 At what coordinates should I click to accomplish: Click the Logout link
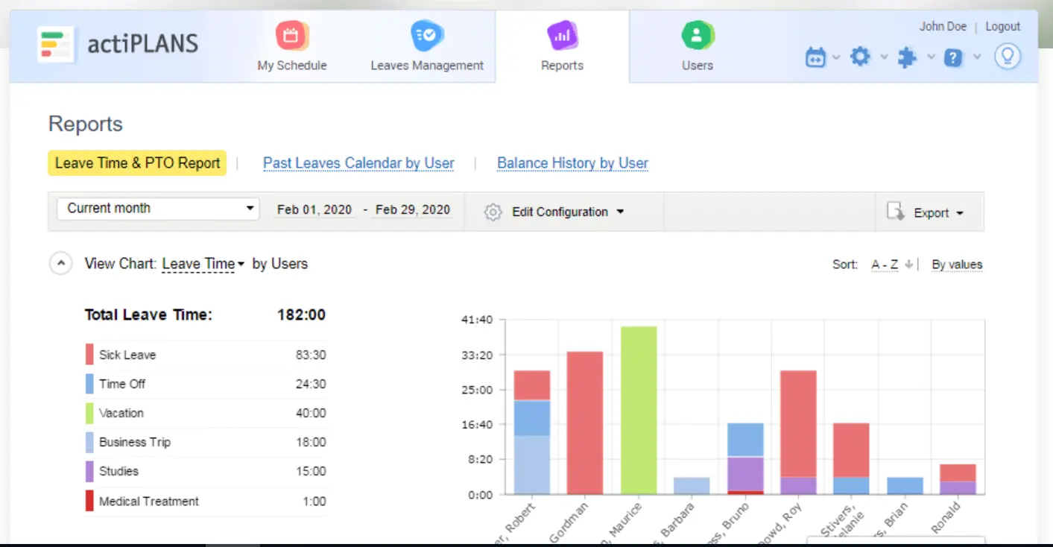[x=1002, y=26]
